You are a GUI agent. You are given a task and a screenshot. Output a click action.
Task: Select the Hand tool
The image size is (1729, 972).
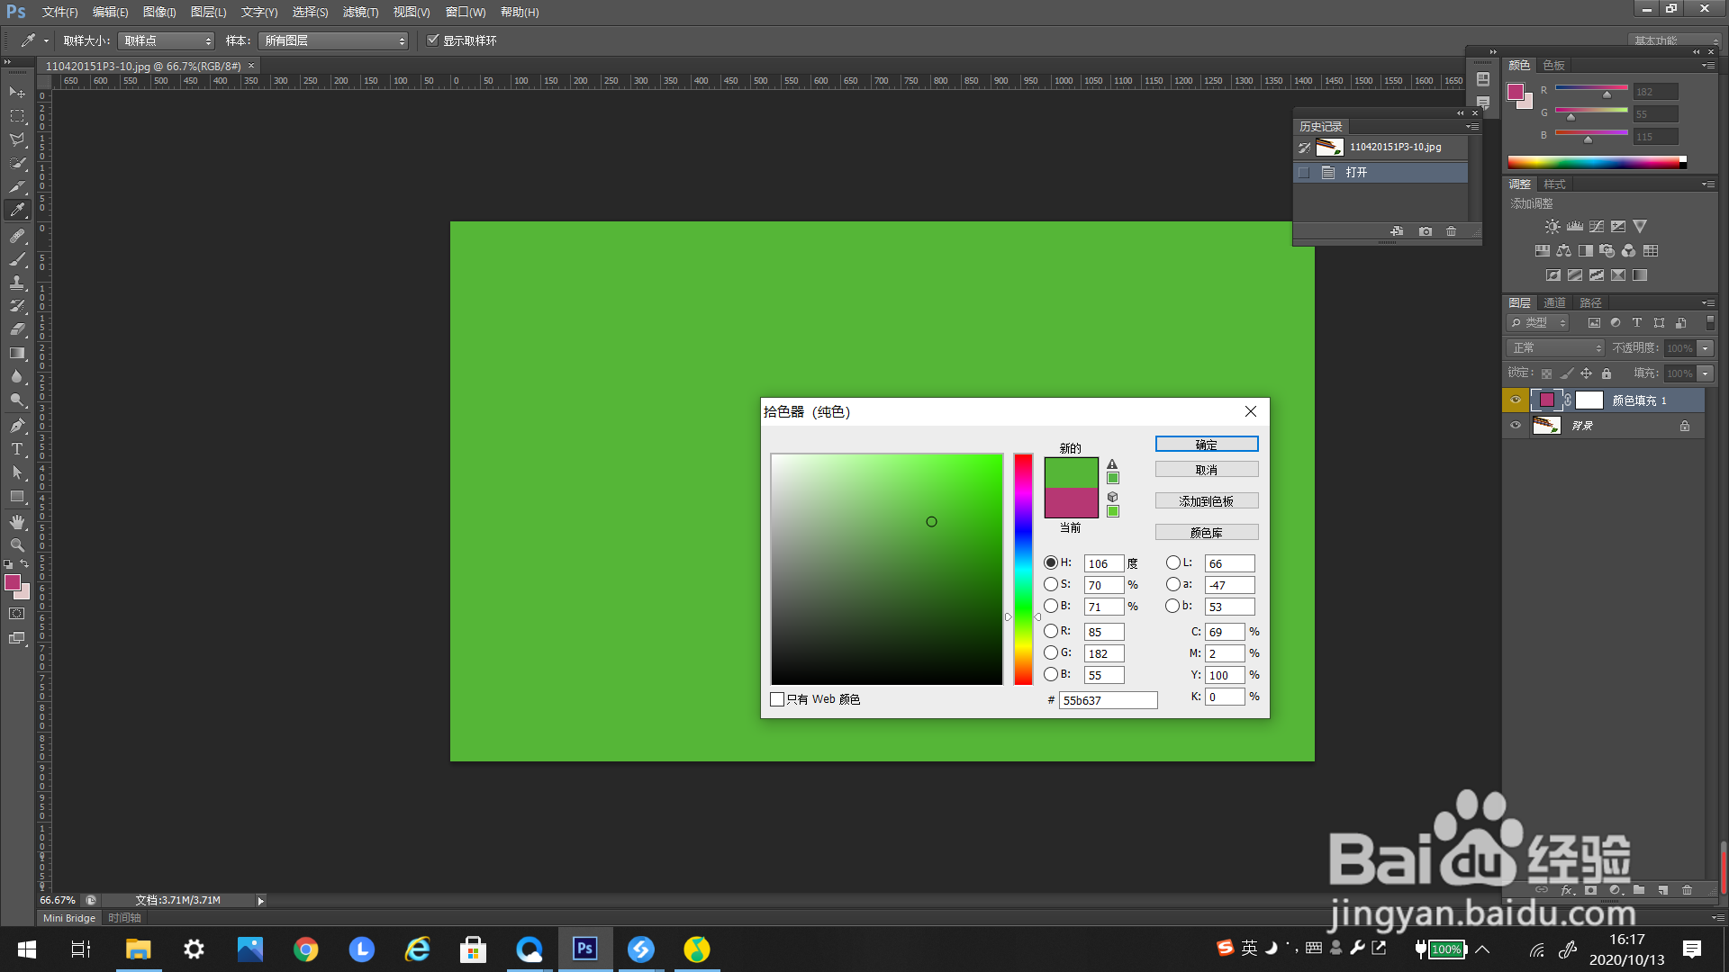click(17, 522)
